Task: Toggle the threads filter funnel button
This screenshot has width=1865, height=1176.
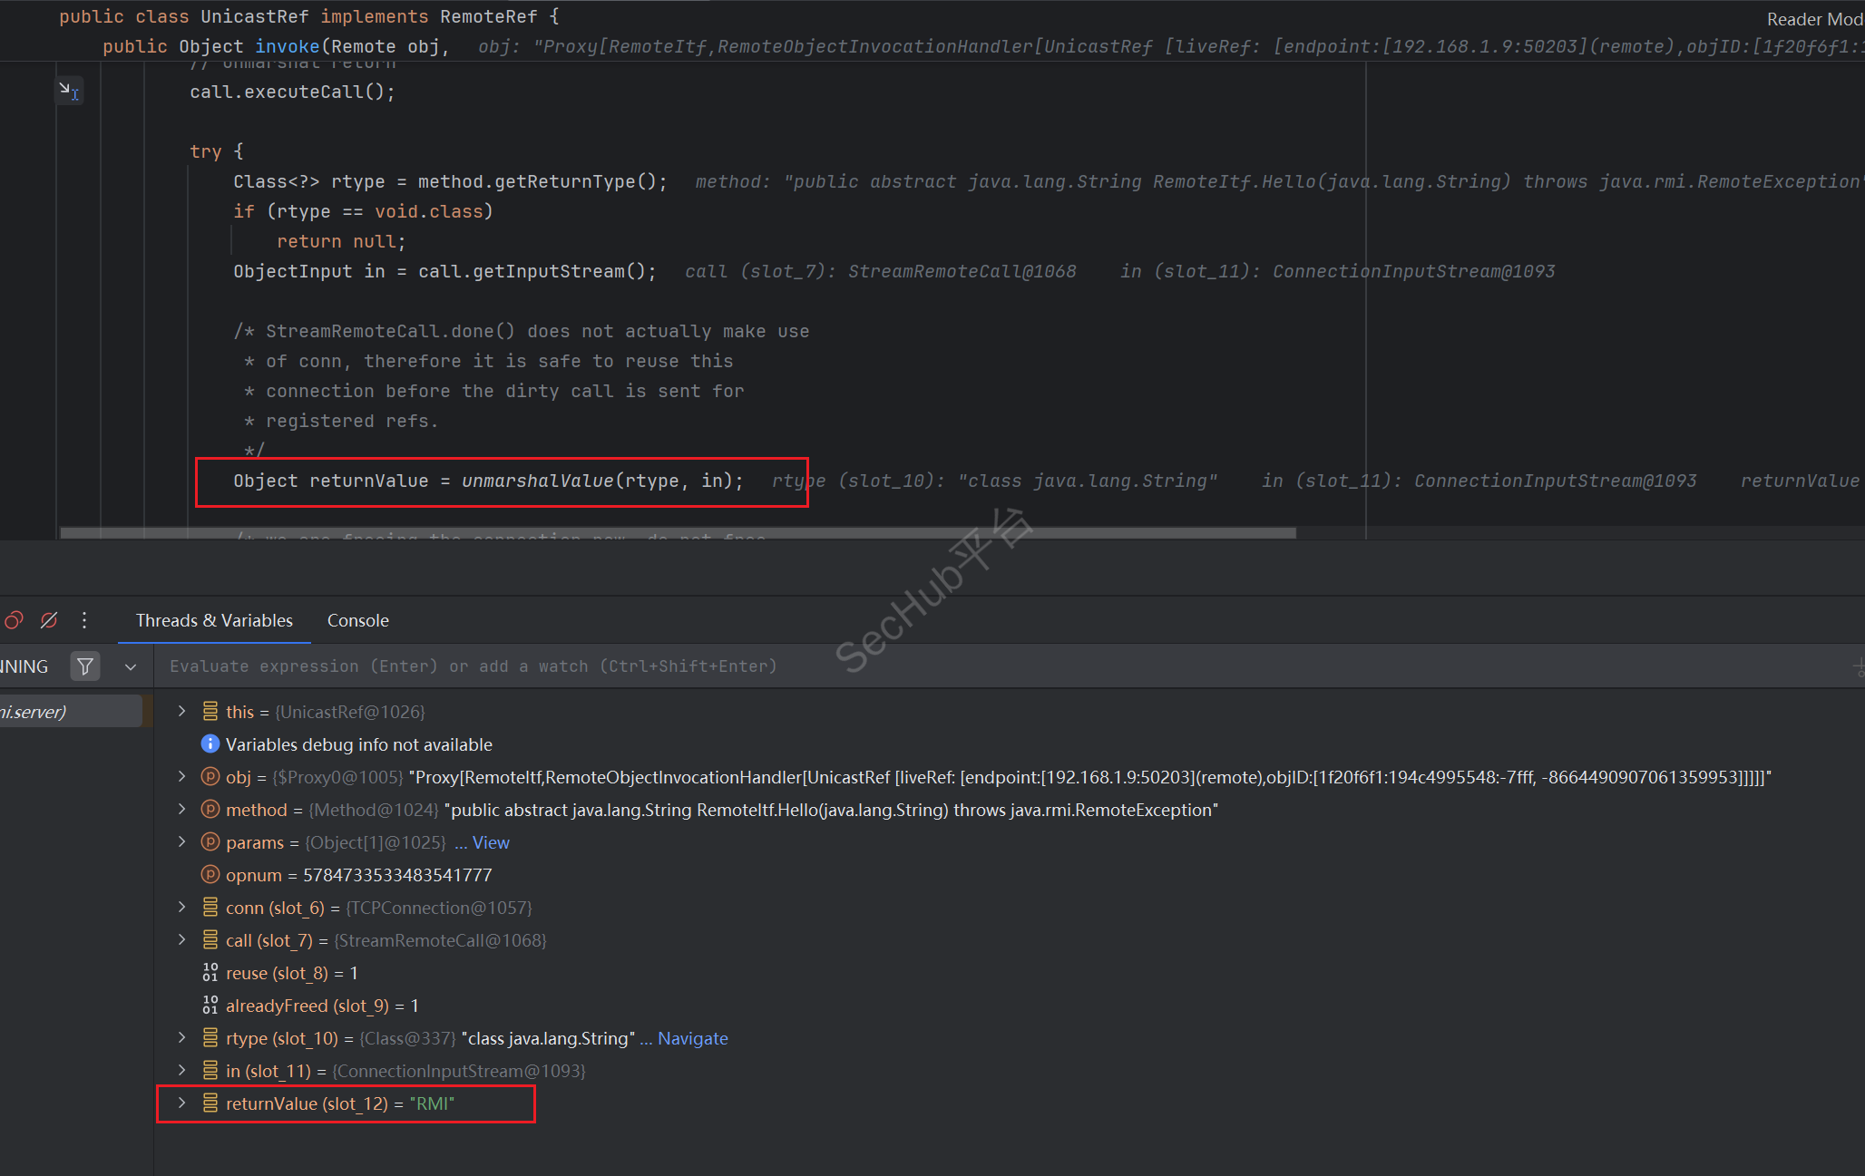Action: pos(85,666)
